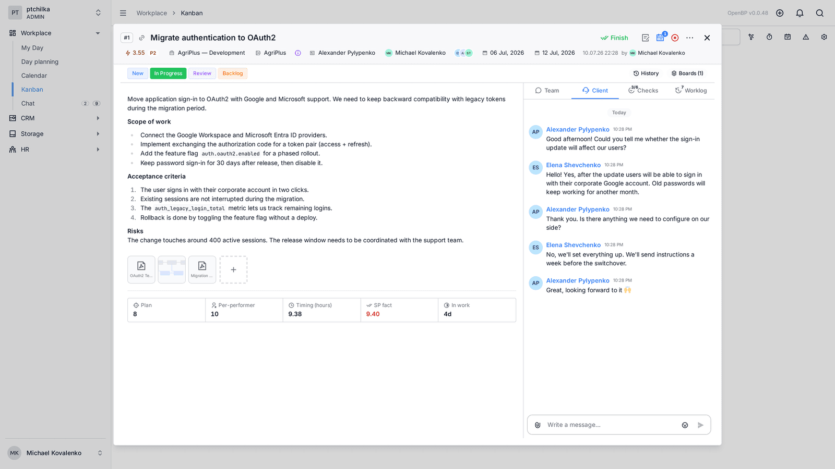Image resolution: width=835 pixels, height=469 pixels.
Task: Open Kanban in sidebar
Action: click(x=32, y=90)
